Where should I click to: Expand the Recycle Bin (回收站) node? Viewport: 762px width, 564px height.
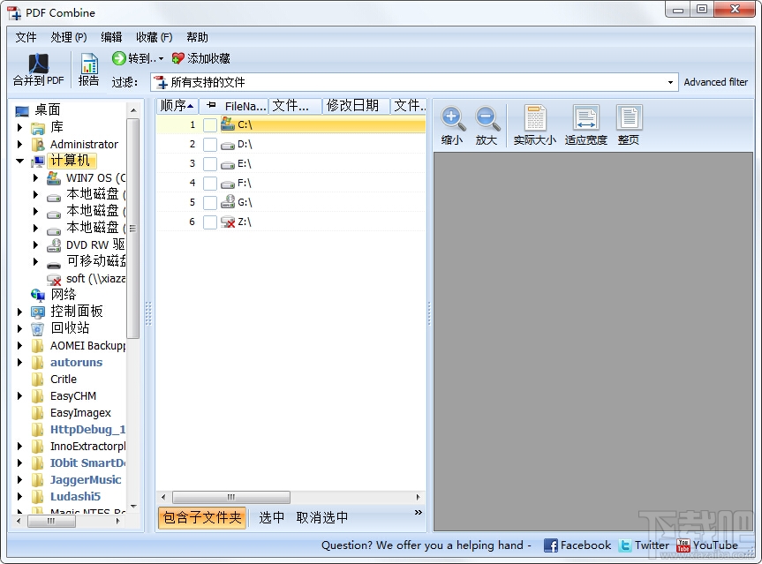[x=19, y=328]
